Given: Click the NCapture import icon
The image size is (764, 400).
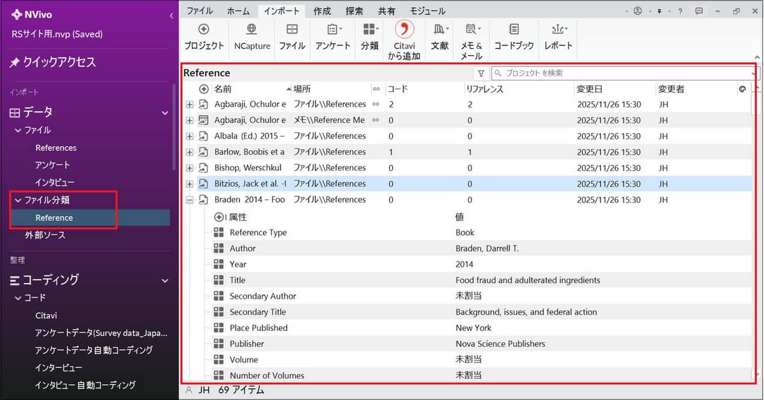Looking at the screenshot, I should point(251,30).
